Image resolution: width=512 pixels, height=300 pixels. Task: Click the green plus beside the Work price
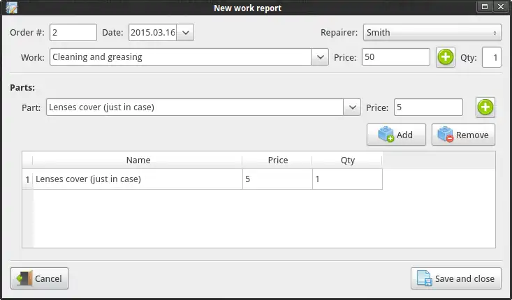click(446, 57)
